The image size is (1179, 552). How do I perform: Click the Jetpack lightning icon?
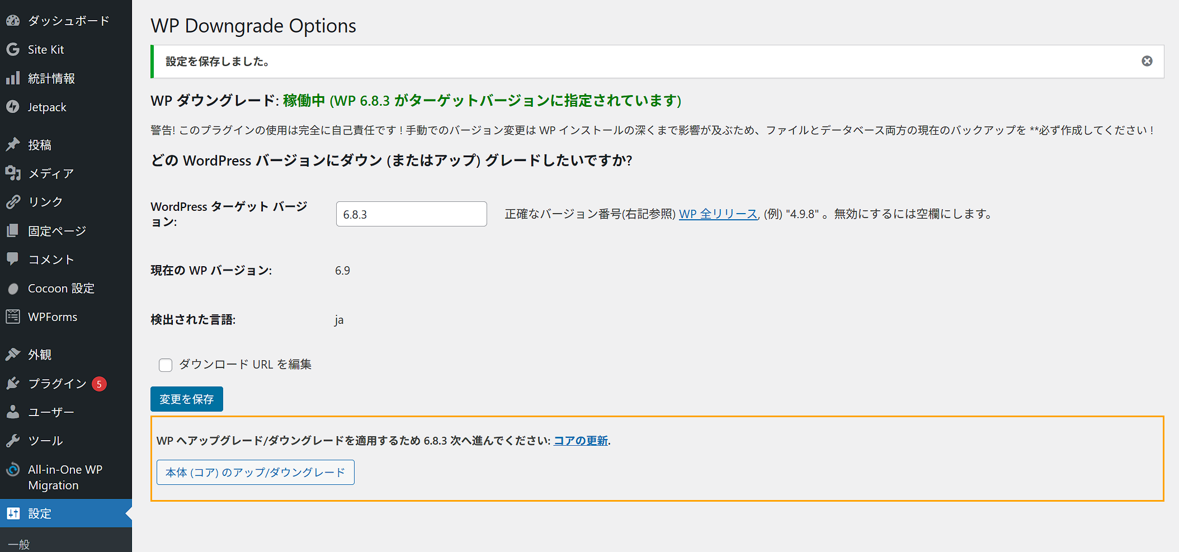click(13, 107)
